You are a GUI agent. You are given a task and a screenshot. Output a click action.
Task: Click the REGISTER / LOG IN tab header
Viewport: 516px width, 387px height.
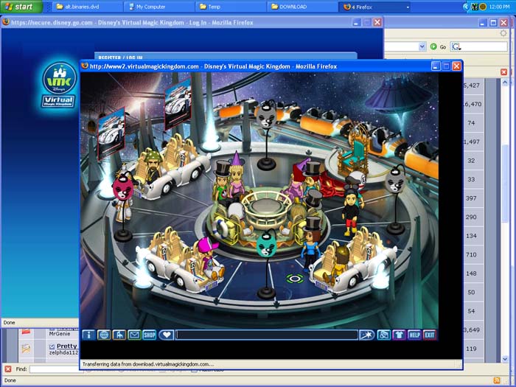(120, 58)
